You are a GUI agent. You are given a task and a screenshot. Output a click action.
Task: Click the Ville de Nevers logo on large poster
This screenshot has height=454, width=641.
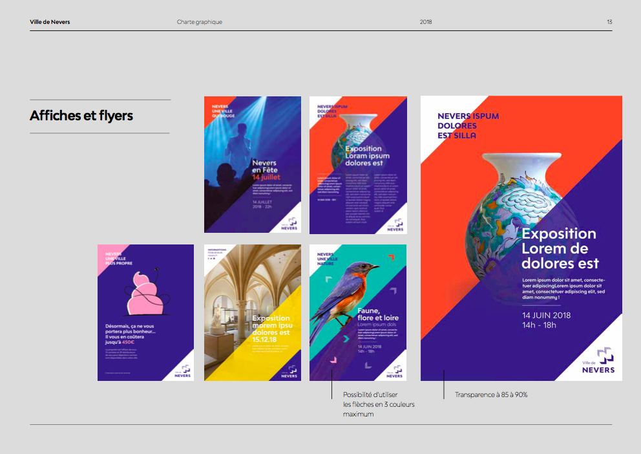point(598,361)
